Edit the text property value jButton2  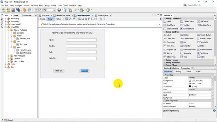click(200, 95)
